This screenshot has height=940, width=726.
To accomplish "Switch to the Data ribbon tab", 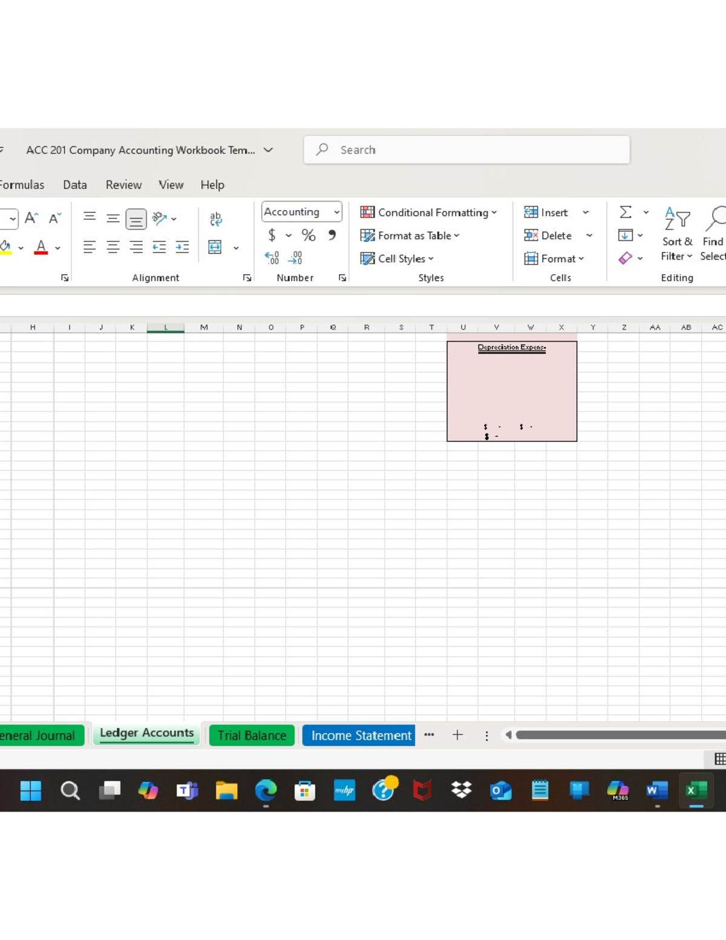I will click(75, 185).
